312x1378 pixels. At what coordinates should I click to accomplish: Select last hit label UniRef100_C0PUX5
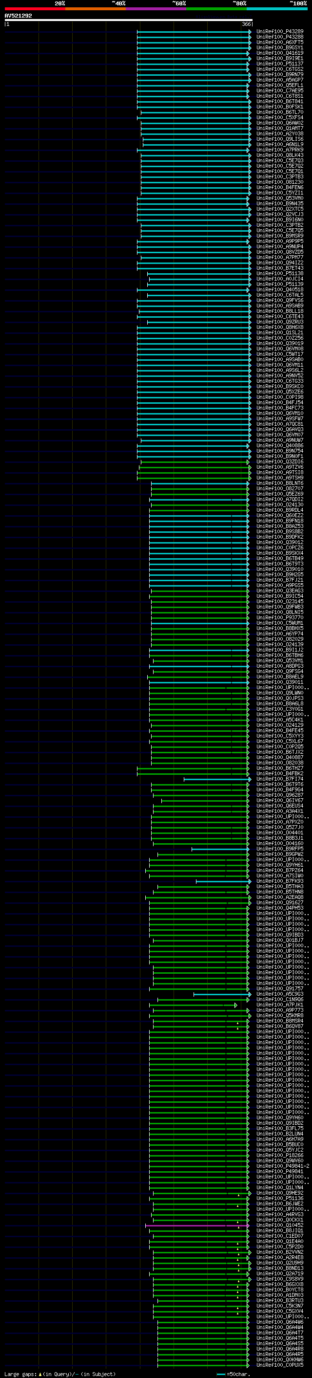(x=279, y=1365)
